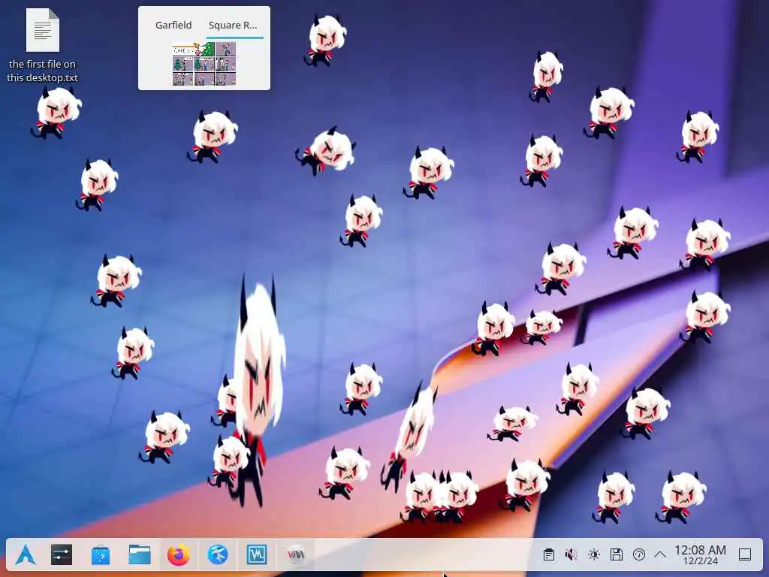The height and width of the screenshot is (577, 769).
Task: Click the text 'the first file on this desktop.txt'
Action: pos(43,71)
